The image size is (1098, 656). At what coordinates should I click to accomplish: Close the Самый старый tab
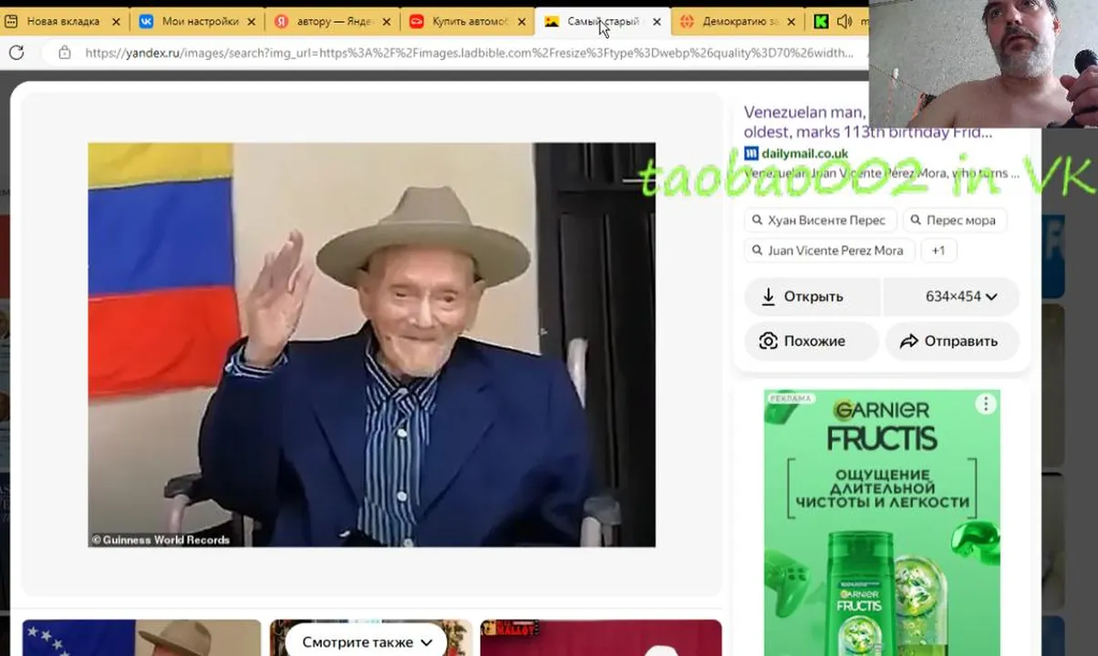(657, 21)
